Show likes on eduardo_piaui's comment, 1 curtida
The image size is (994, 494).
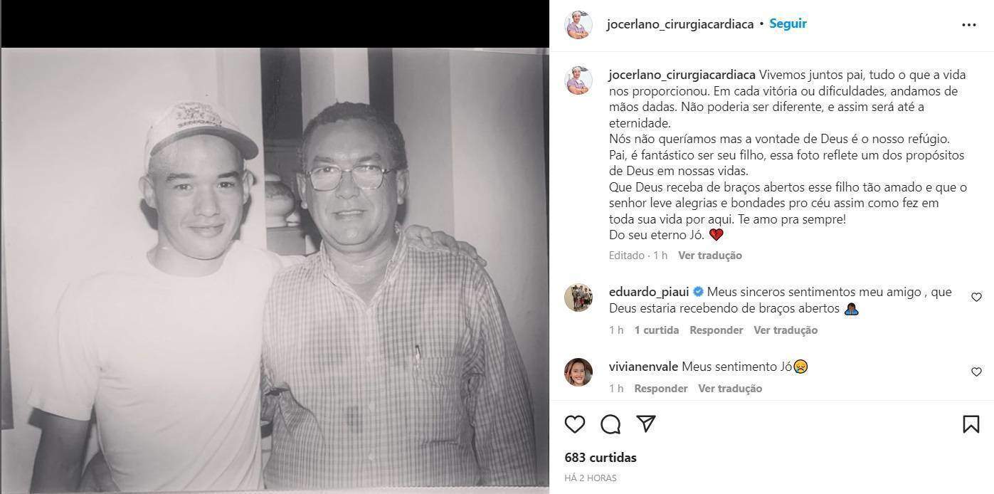click(657, 330)
